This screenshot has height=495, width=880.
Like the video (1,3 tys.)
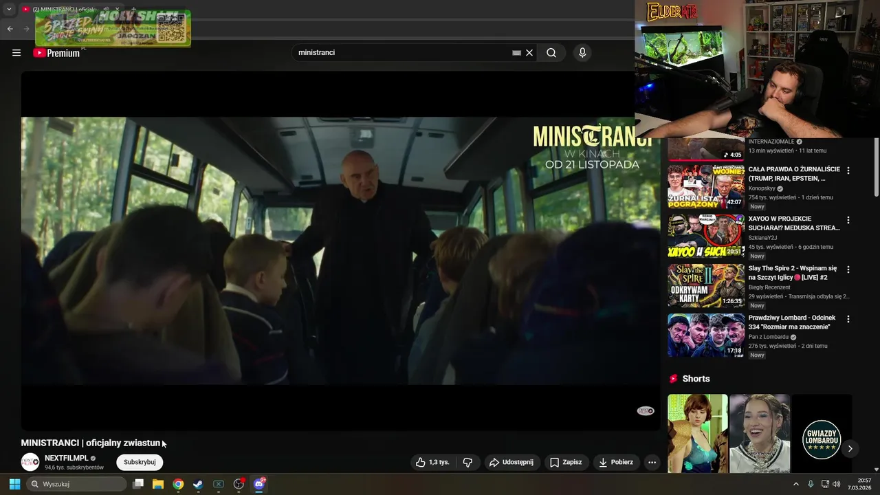[x=432, y=463]
